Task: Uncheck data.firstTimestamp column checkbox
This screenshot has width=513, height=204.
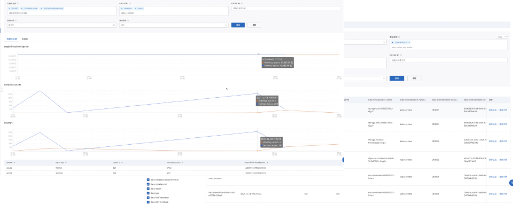Action: click(148, 198)
